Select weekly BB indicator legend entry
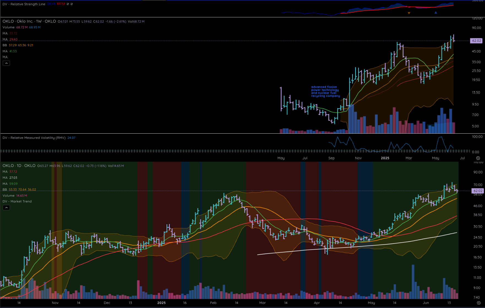Image resolution: width=485 pixels, height=308 pixels. click(x=5, y=45)
